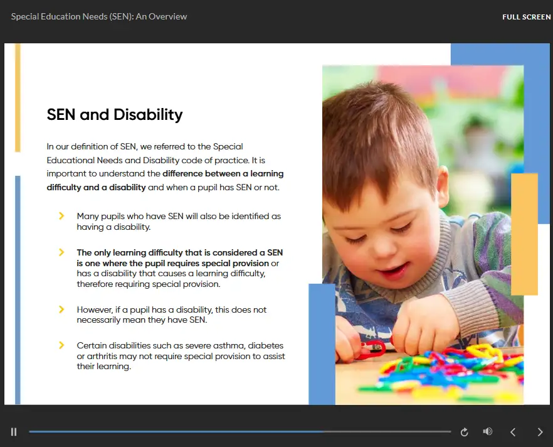Click the chevron beside 'However, if a pupil'

coord(61,310)
